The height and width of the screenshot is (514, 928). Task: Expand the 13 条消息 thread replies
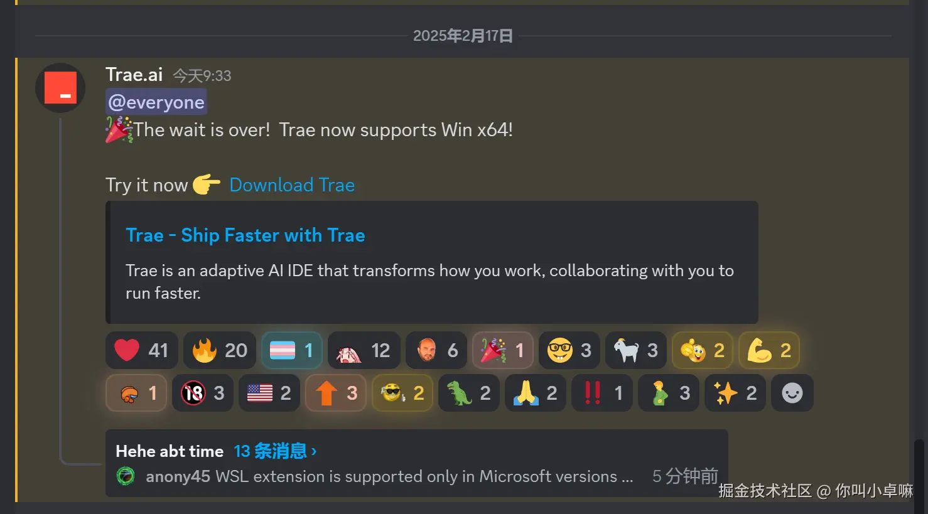[x=275, y=451]
